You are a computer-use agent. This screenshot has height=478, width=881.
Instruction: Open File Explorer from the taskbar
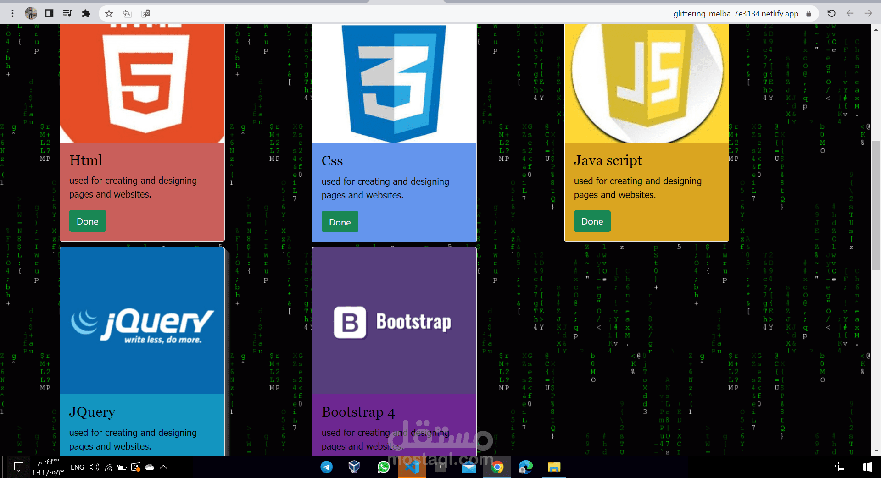pyautogui.click(x=554, y=467)
